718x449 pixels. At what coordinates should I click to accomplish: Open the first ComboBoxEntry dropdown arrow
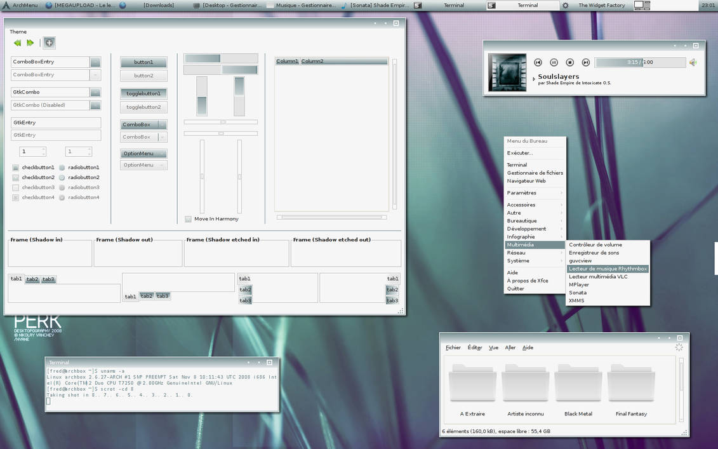pos(95,62)
